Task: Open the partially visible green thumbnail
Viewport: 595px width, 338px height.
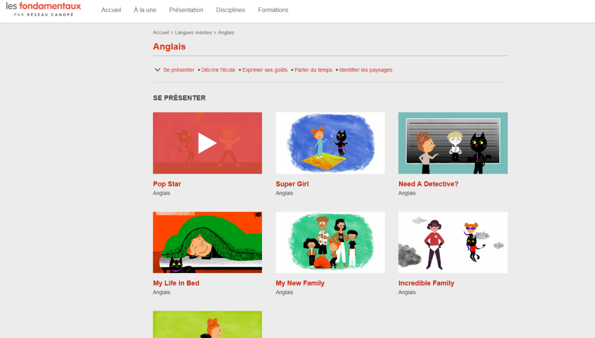Action: pos(207,325)
